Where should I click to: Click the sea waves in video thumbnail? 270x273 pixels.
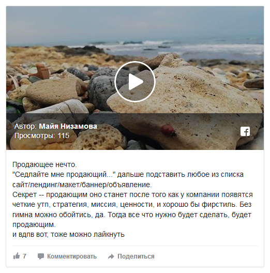click(x=174, y=46)
